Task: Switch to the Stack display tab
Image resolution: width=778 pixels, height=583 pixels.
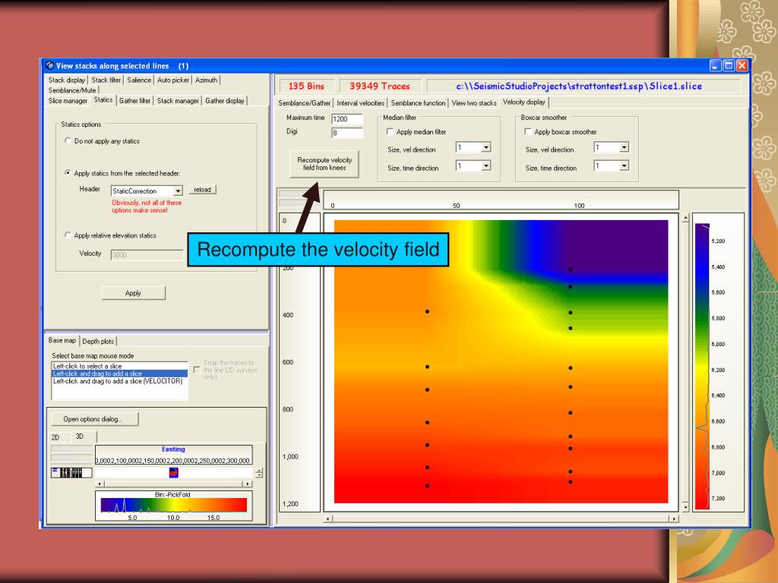Action: pyautogui.click(x=67, y=80)
